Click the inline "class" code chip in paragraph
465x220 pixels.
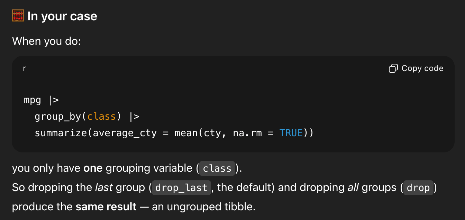(x=217, y=168)
